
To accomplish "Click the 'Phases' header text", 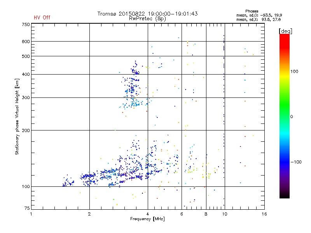I will pos(252,11).
